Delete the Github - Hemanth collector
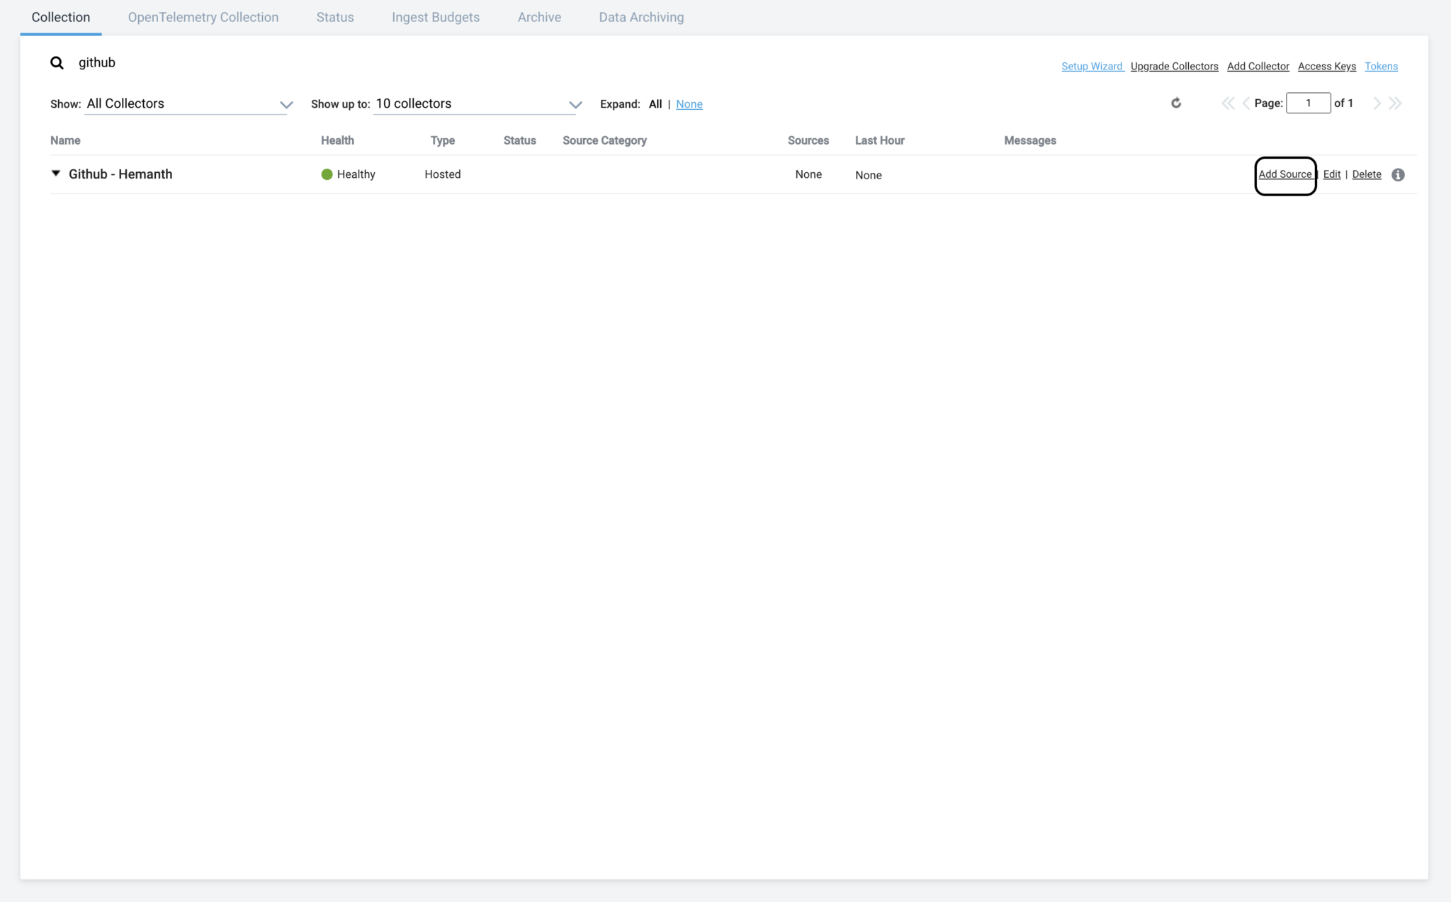Image resolution: width=1451 pixels, height=902 pixels. 1366,174
